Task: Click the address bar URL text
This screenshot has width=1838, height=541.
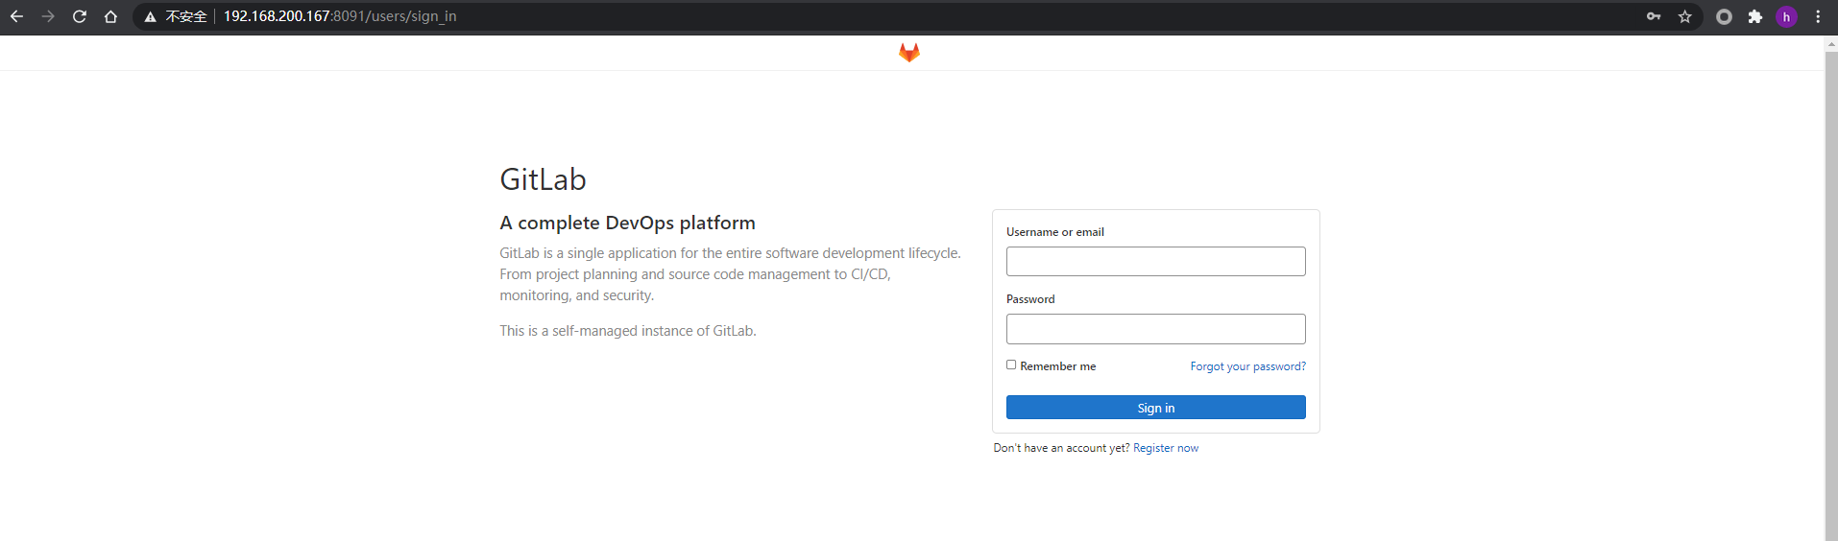Action: 340,16
